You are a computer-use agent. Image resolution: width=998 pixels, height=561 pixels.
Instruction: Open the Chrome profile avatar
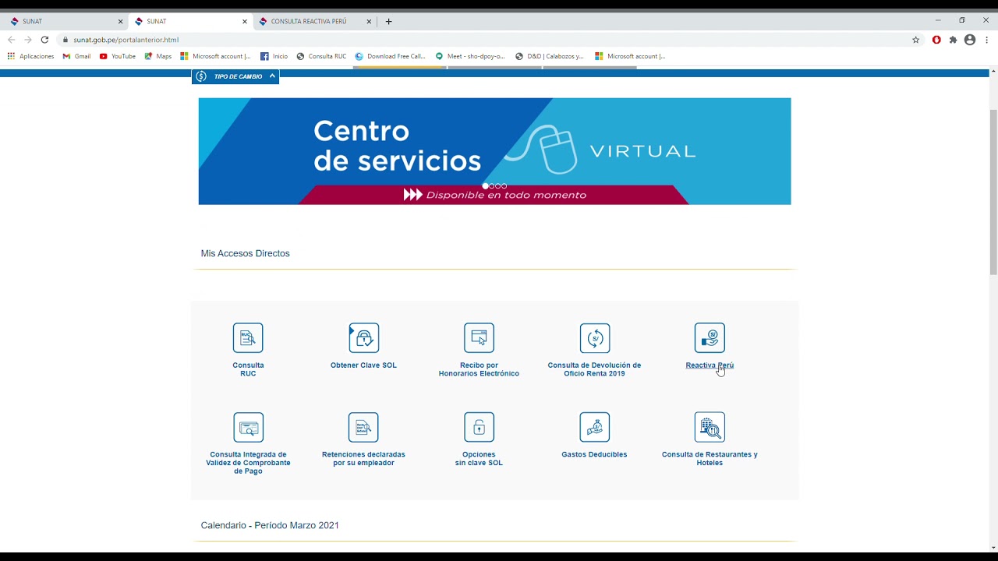click(970, 40)
